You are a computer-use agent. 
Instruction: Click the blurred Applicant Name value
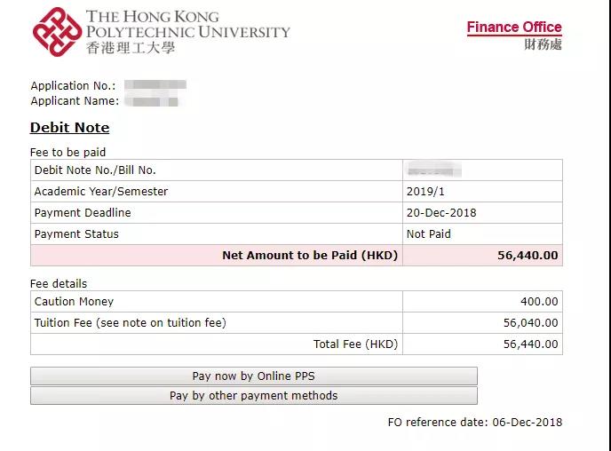(152, 101)
